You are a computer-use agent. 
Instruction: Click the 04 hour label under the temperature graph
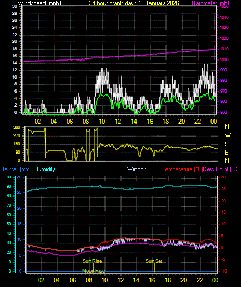point(57,280)
